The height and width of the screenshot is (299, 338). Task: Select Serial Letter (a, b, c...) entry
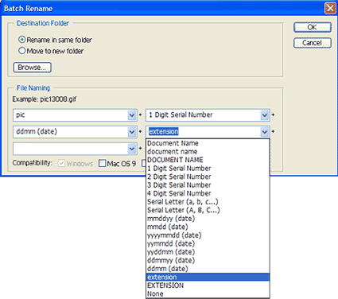[208, 202]
